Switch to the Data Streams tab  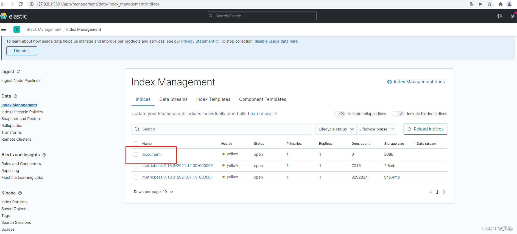click(173, 99)
